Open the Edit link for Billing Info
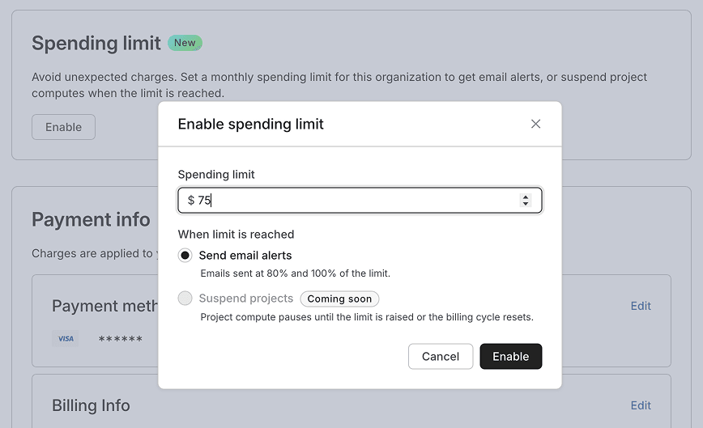The width and height of the screenshot is (703, 428). pos(641,405)
